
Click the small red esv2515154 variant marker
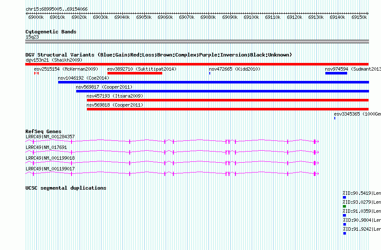(36, 73)
